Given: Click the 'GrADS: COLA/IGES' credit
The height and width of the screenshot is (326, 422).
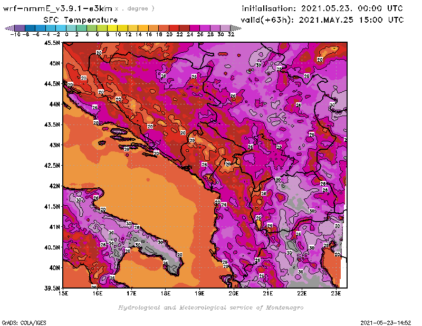Looking at the screenshot, I should click(24, 323).
